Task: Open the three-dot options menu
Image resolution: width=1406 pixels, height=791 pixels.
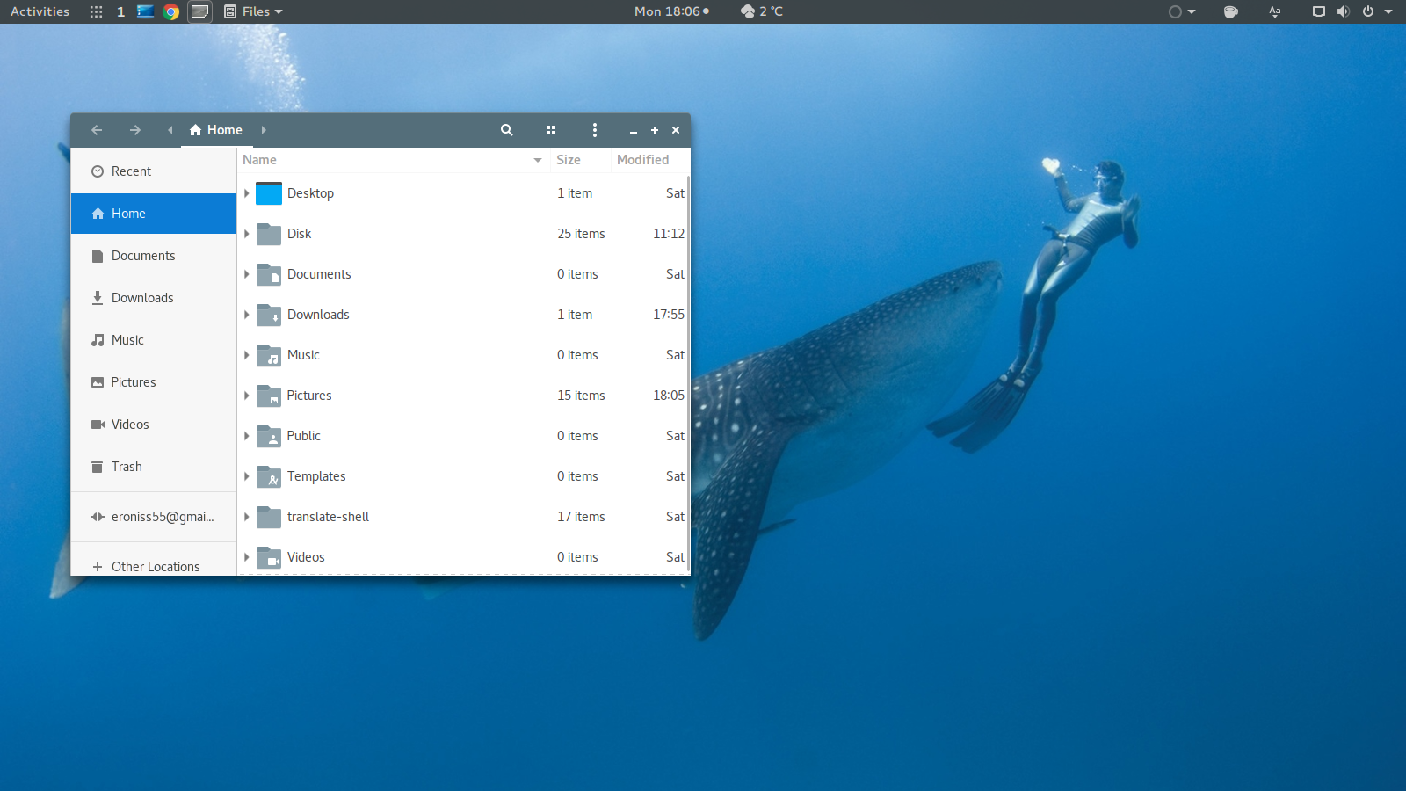Action: pyautogui.click(x=595, y=130)
